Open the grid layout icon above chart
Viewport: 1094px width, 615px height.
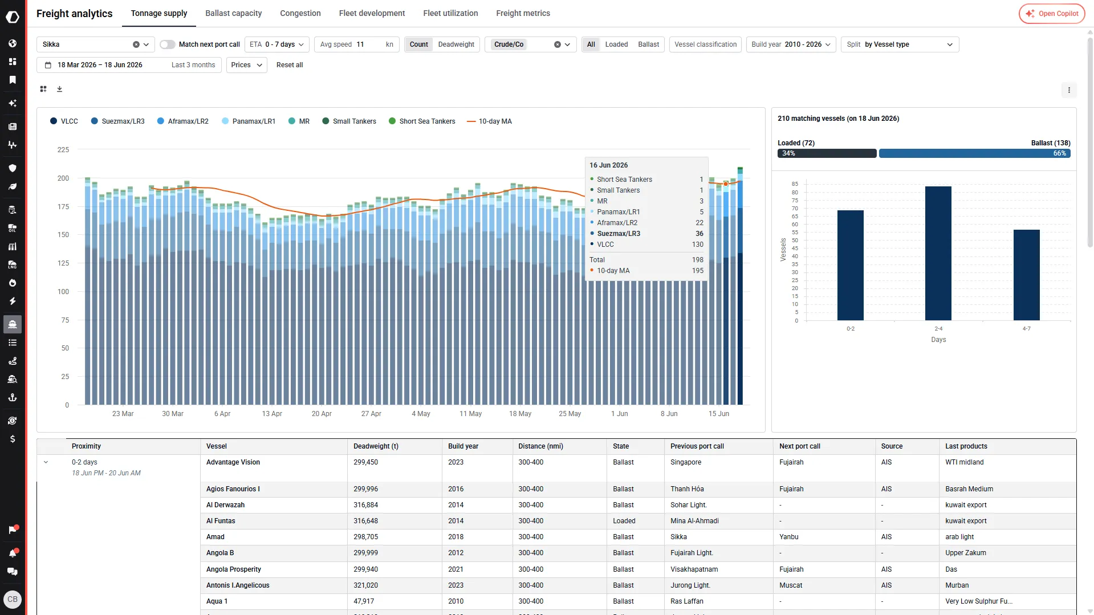pyautogui.click(x=43, y=89)
